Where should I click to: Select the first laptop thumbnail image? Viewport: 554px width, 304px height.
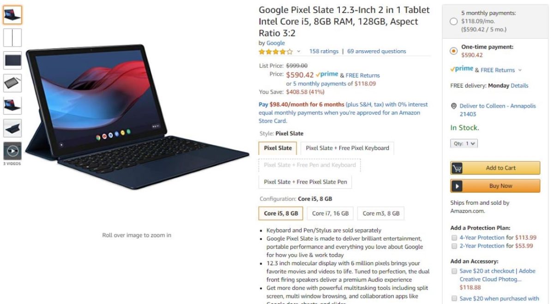(x=12, y=15)
